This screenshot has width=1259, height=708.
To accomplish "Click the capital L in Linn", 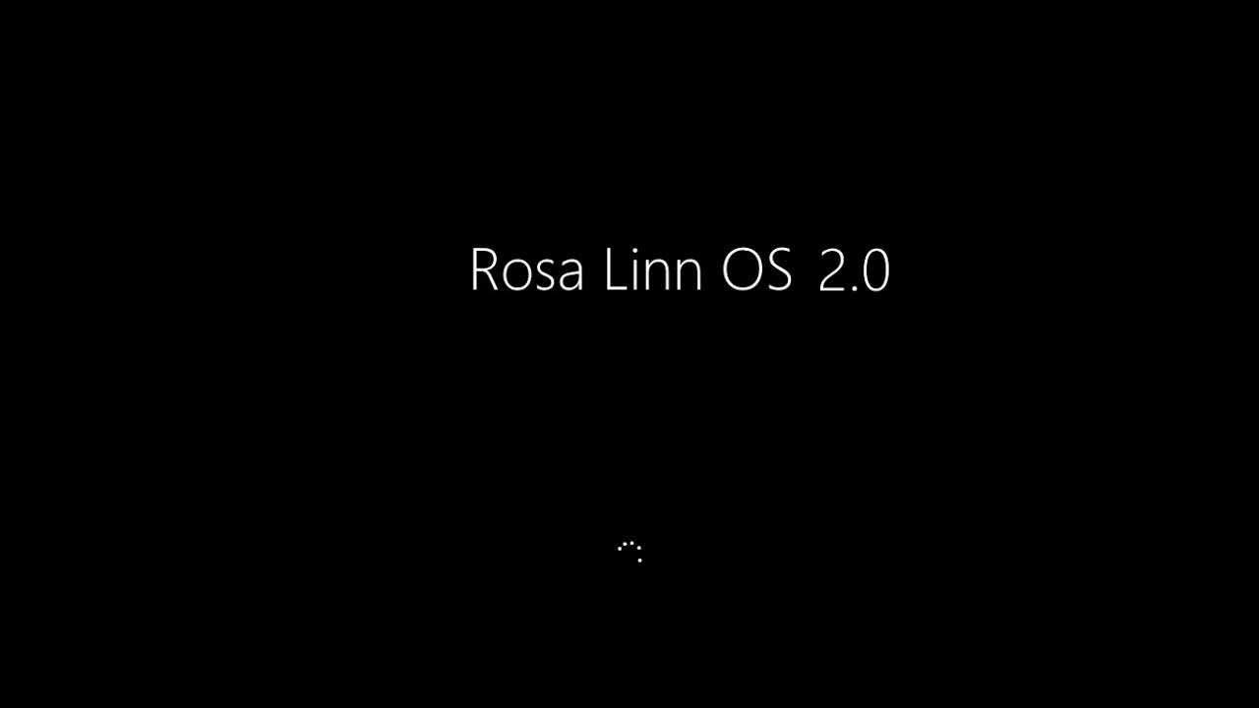I will 616,270.
